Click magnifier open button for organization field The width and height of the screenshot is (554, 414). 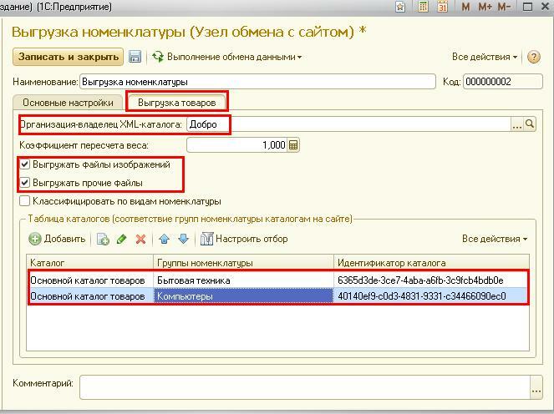click(530, 124)
